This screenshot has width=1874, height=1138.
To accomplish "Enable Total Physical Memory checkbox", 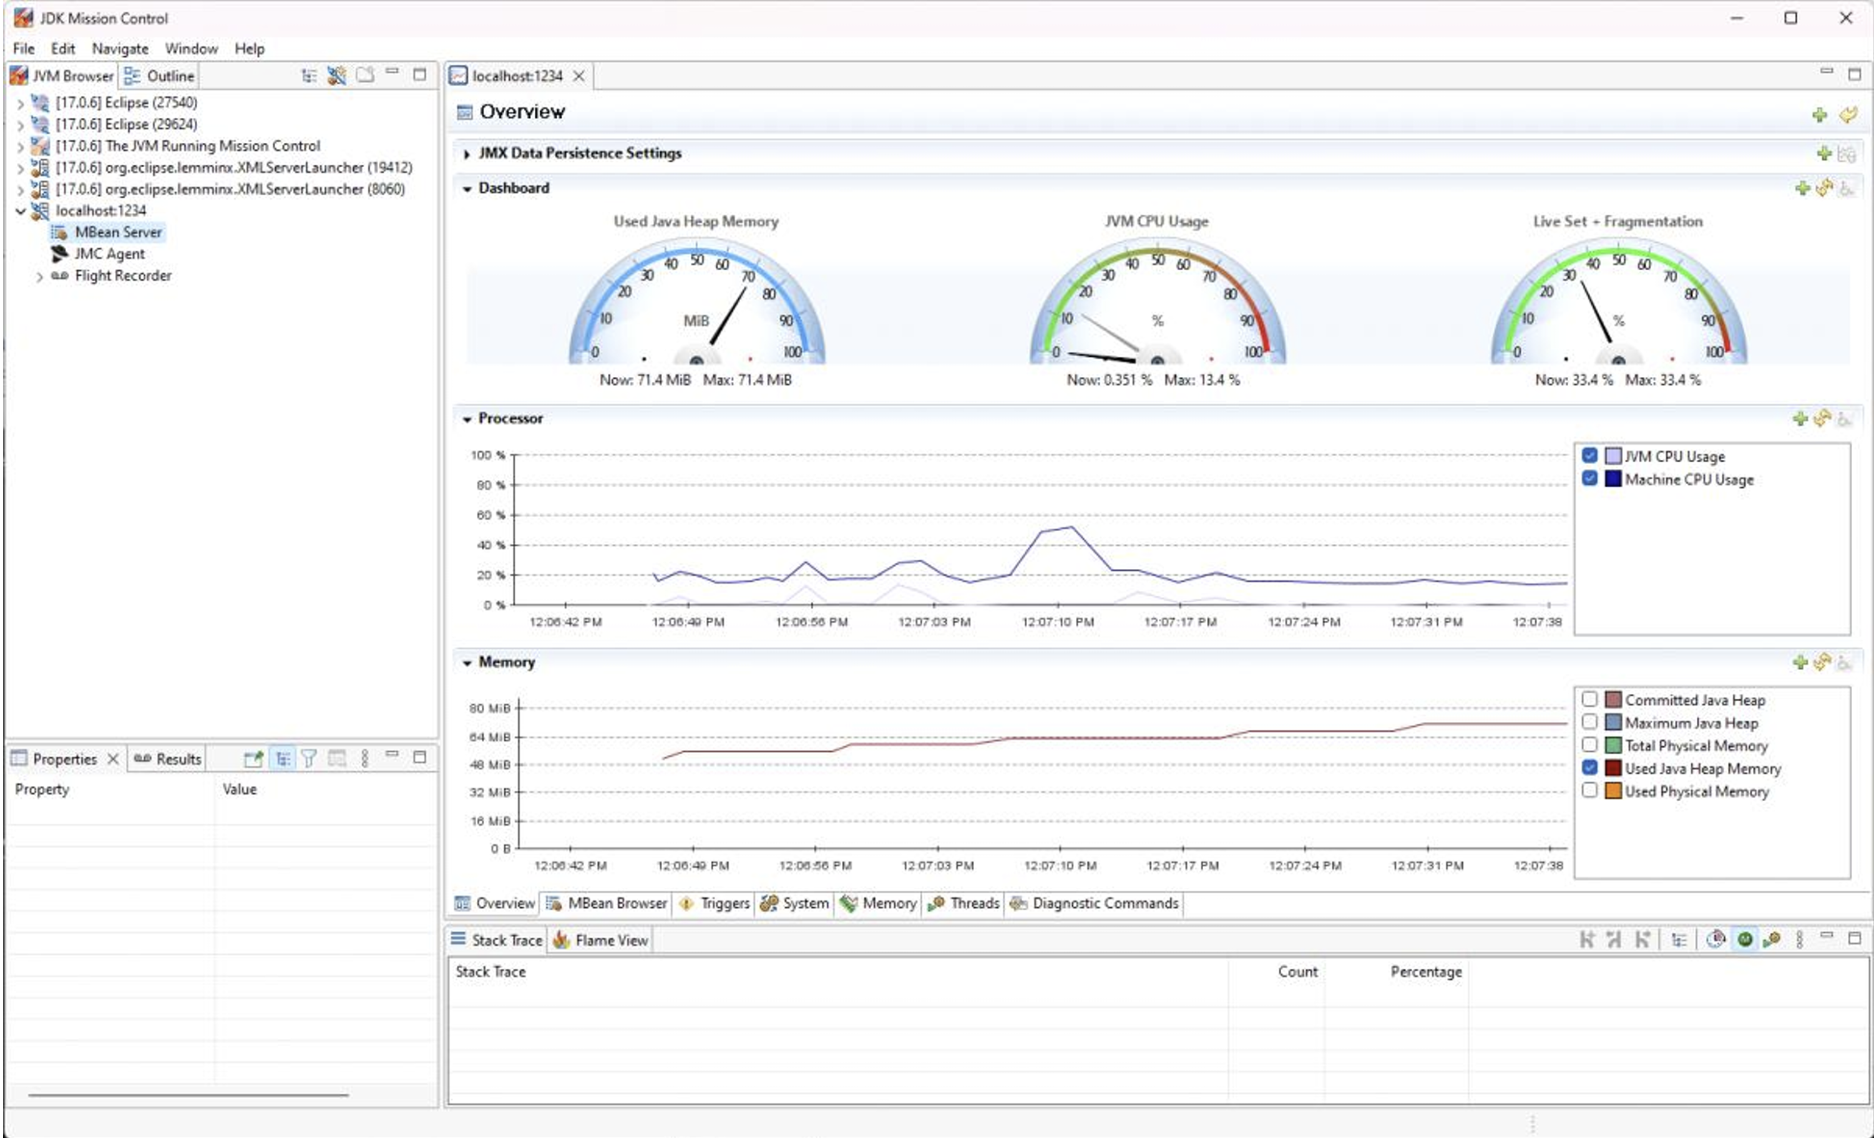I will point(1589,744).
